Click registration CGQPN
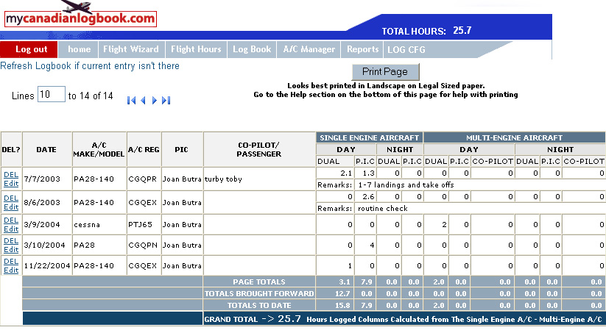 click(x=143, y=245)
